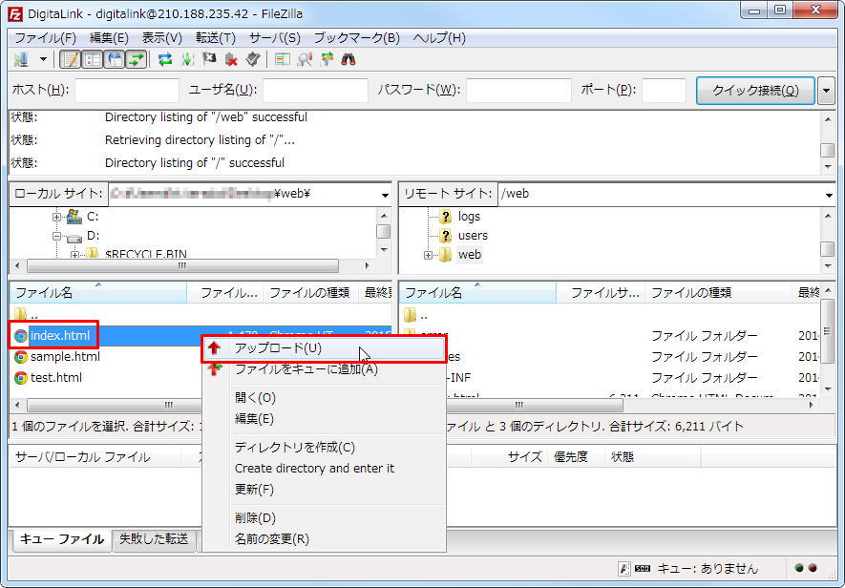Expand the web folder in remote tree
Screen dimensions: 845x588
(428, 255)
